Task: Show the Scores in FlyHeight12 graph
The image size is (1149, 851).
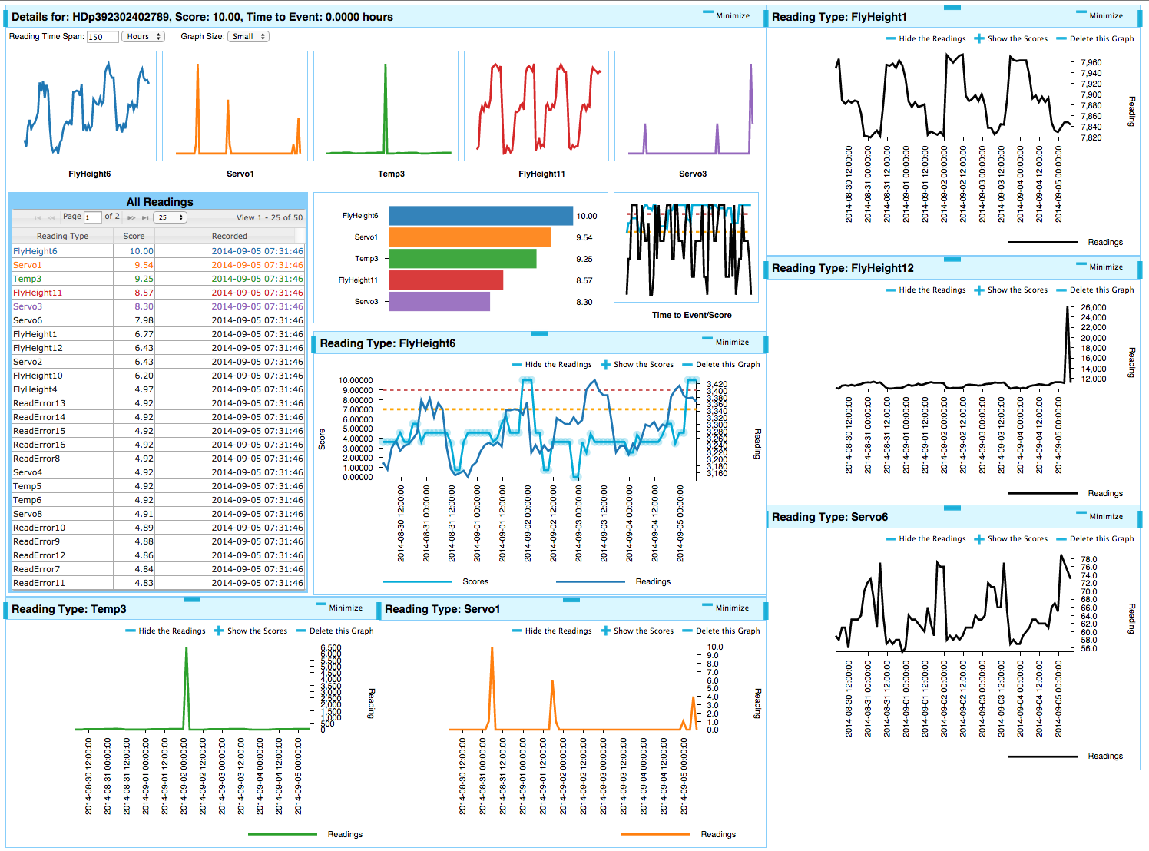Action: click(1011, 290)
